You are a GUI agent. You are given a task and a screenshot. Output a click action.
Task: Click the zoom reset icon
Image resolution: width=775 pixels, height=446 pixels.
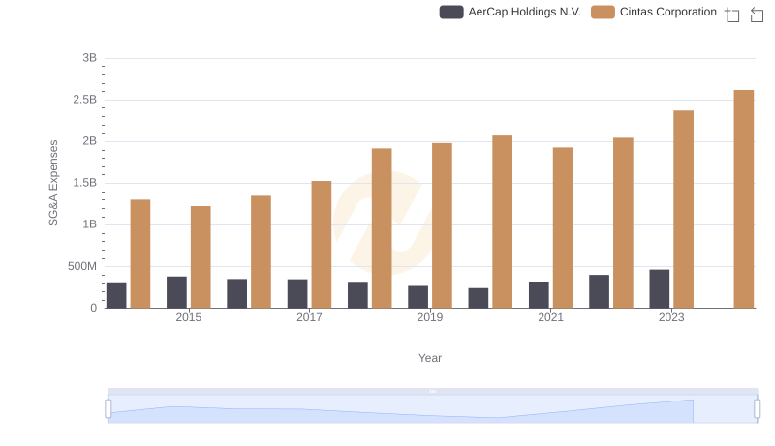pyautogui.click(x=758, y=14)
